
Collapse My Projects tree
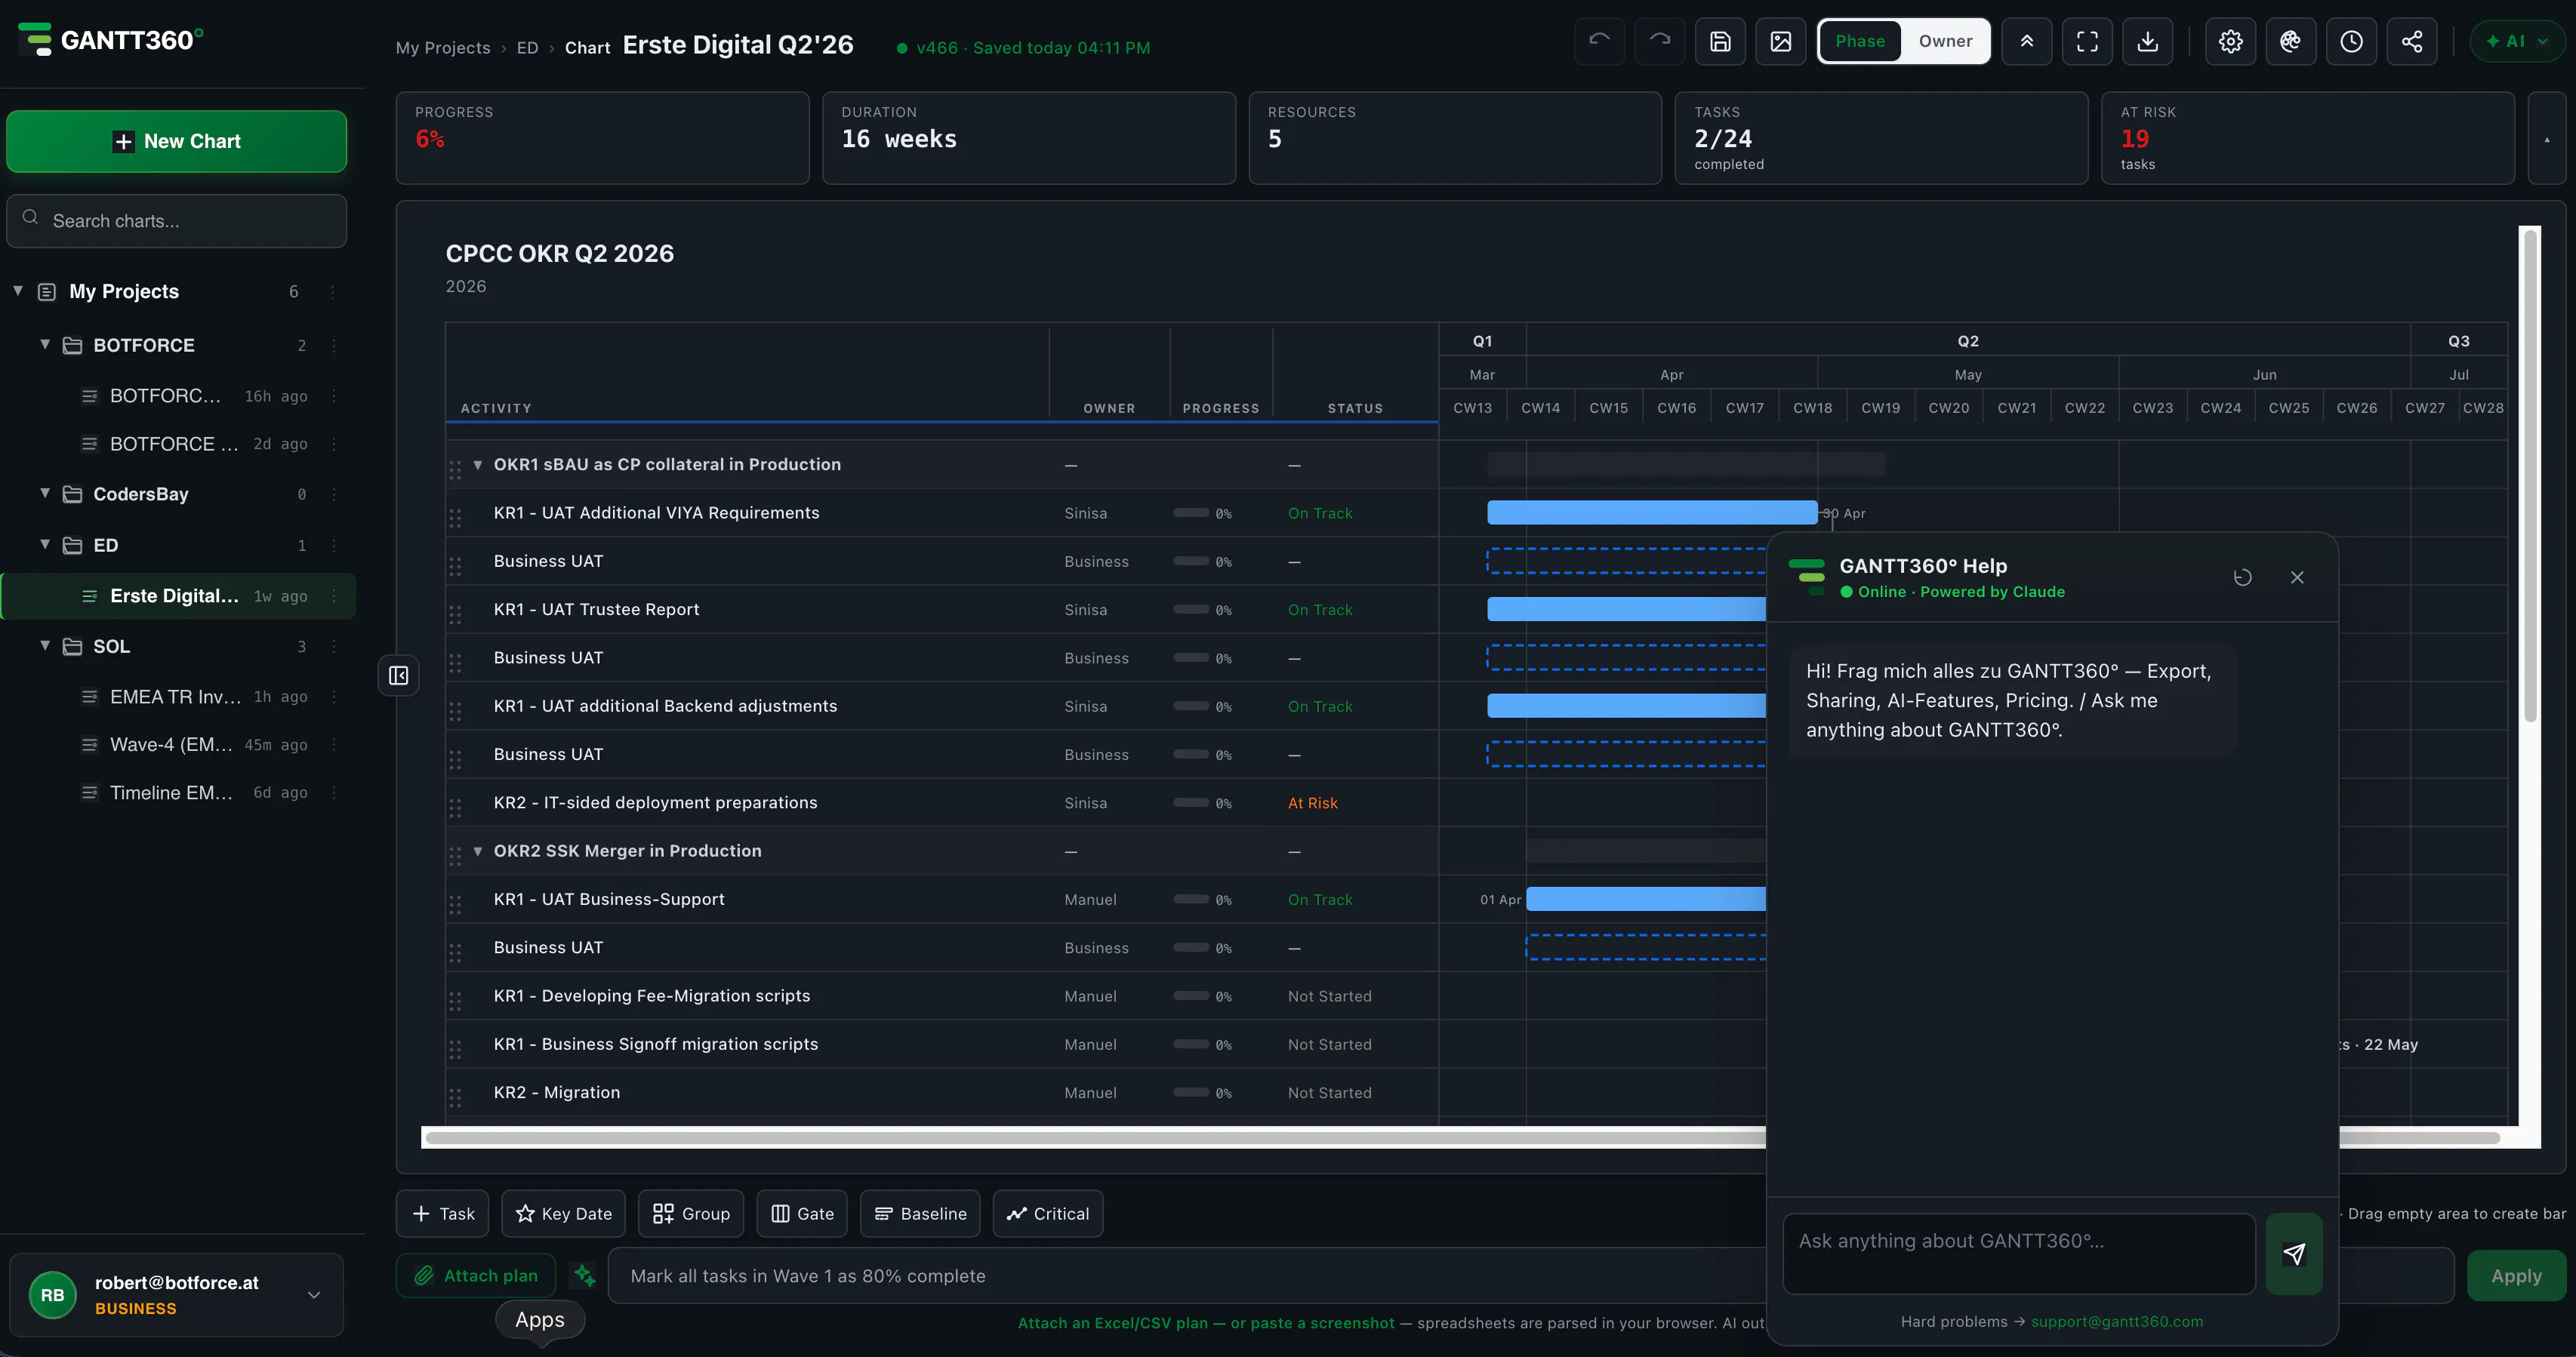(18, 291)
